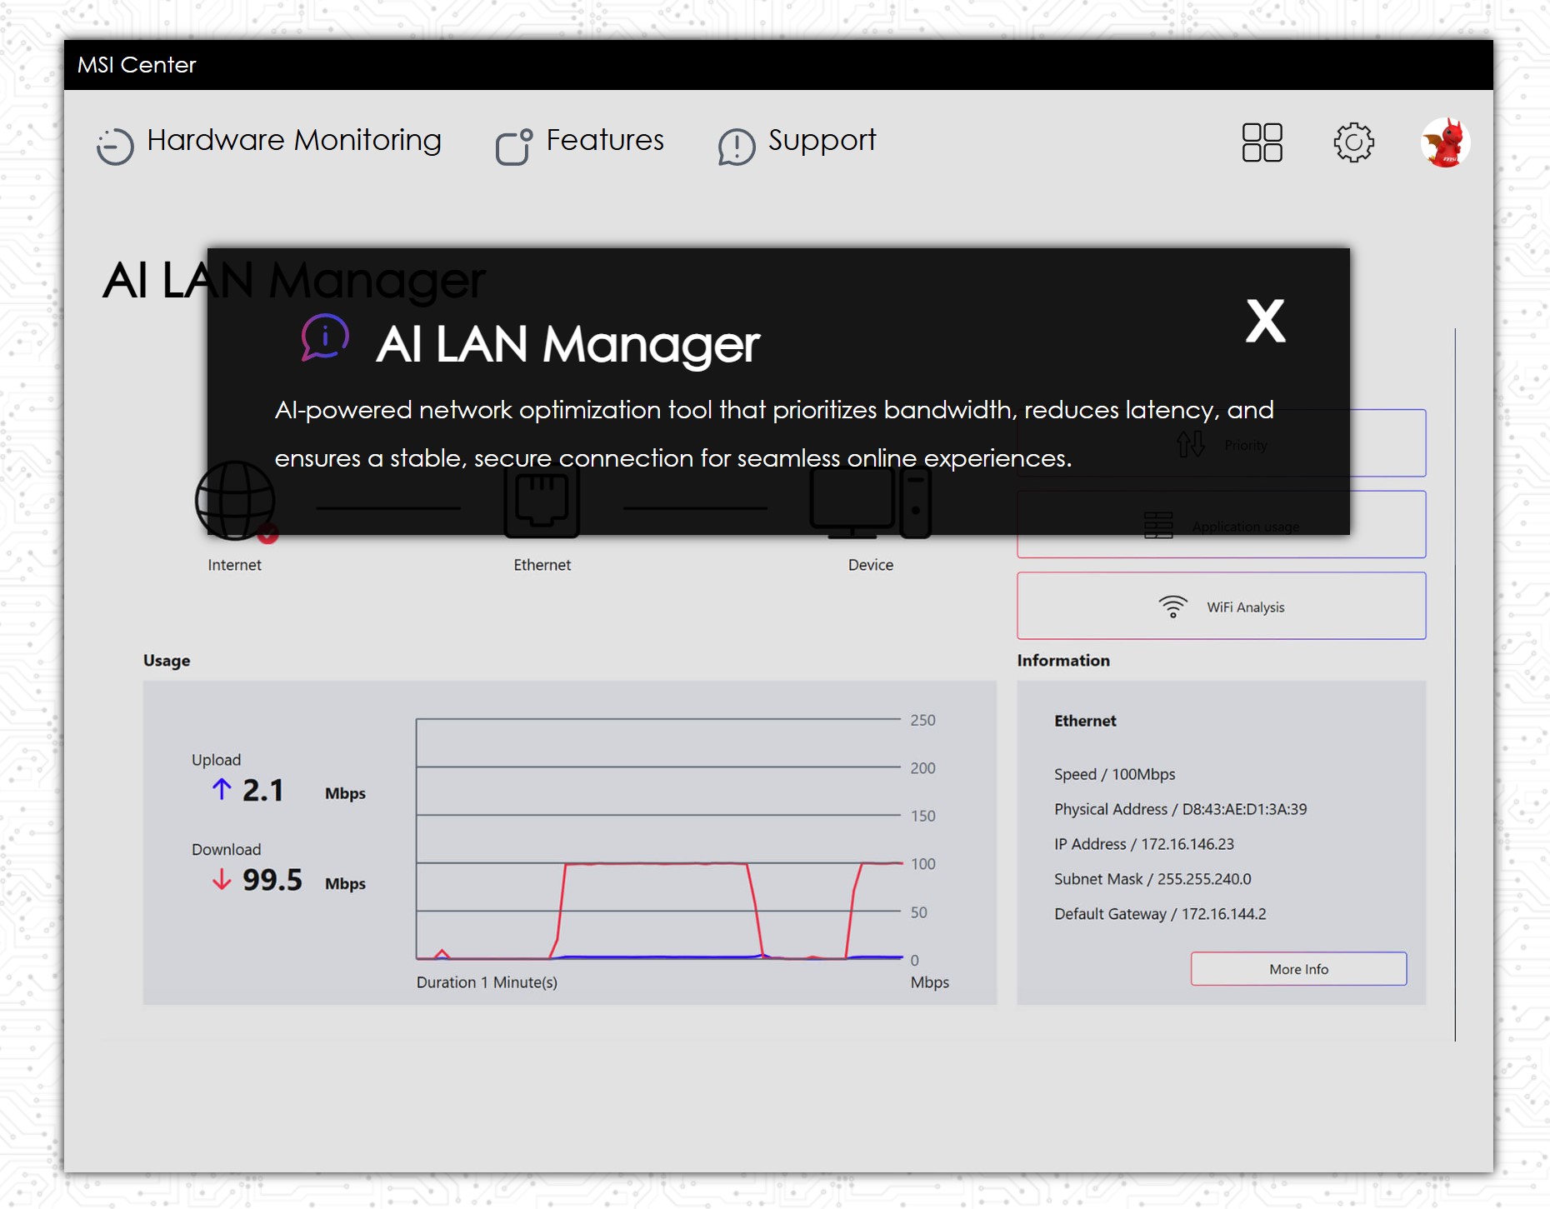
Task: Open MSI Center settings gear
Action: coord(1353,143)
